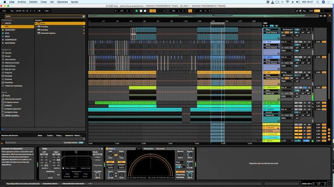Select the MEZCLAR collection label
Image resolution: width=334 pixels, height=187 pixels.
point(10,30)
